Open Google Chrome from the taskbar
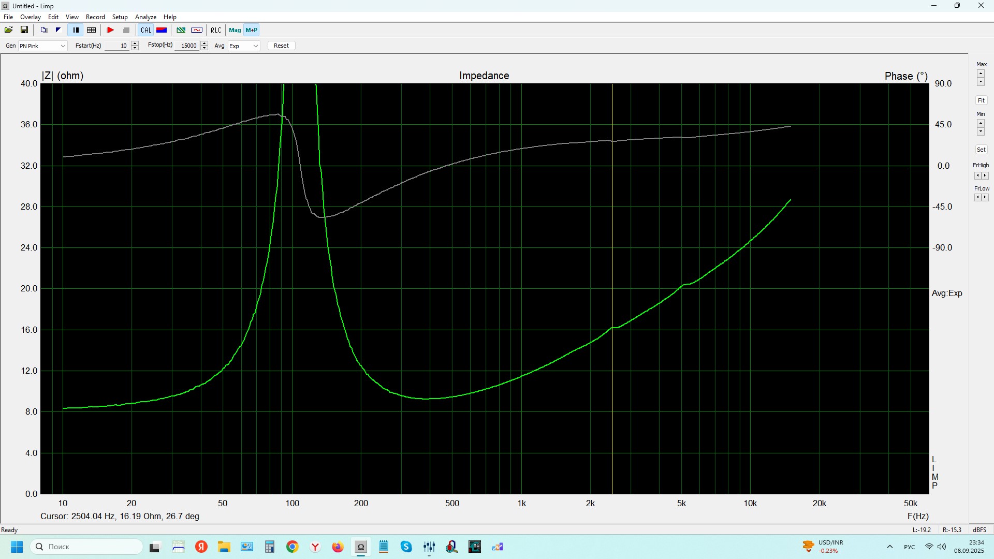Screen dimensions: 994x559 pyautogui.click(x=293, y=547)
